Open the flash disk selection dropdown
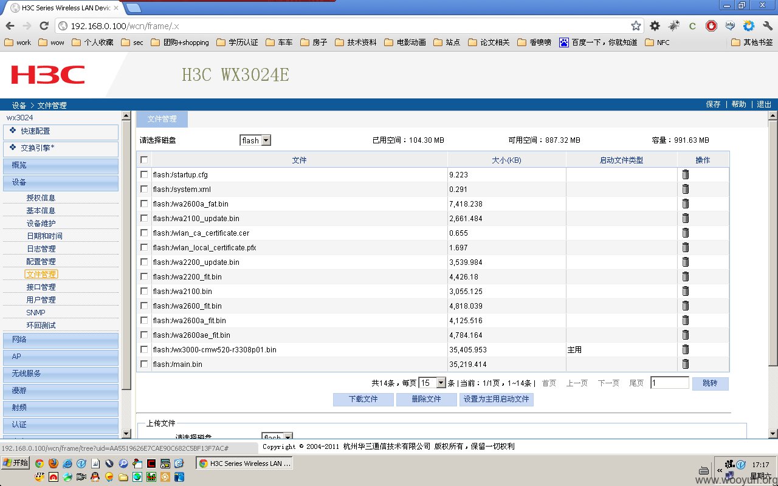 tap(255, 140)
